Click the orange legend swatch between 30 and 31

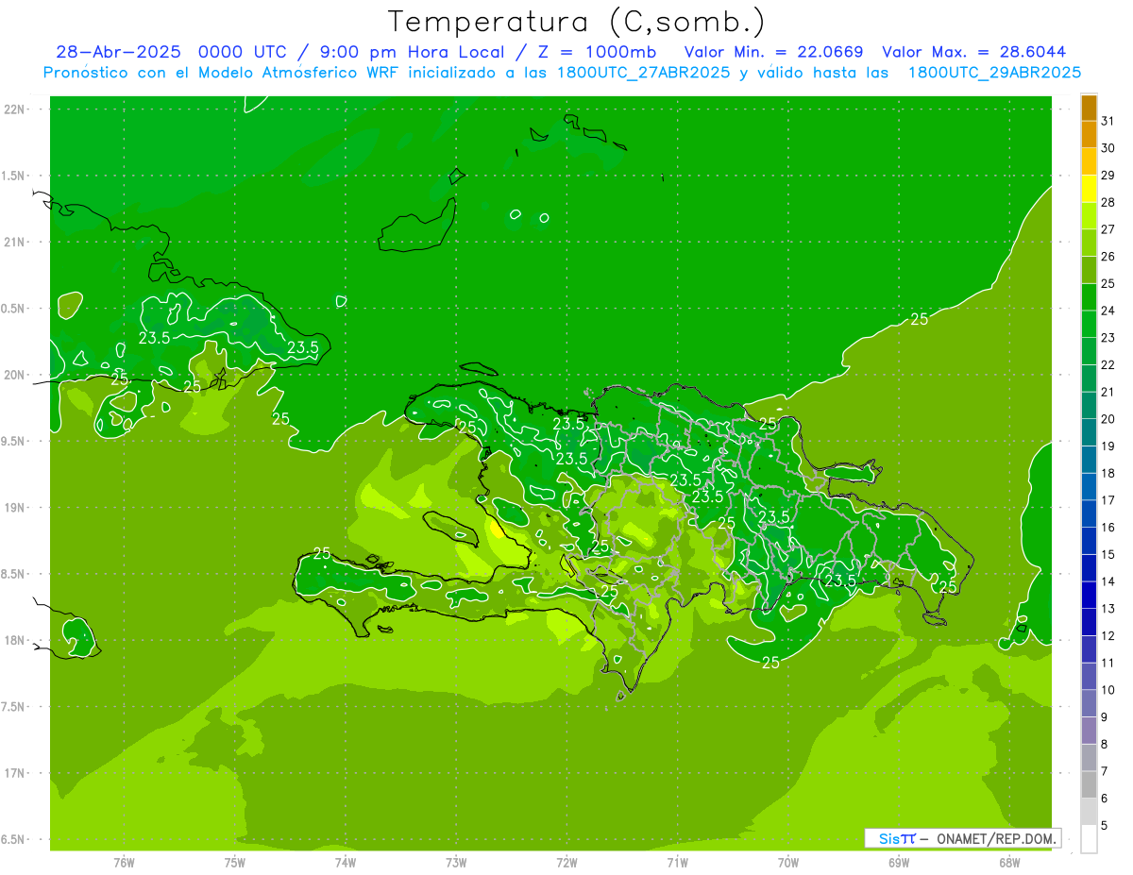click(x=1089, y=135)
